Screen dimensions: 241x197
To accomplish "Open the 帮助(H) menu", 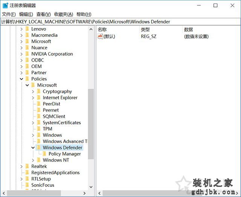I will (84, 14).
